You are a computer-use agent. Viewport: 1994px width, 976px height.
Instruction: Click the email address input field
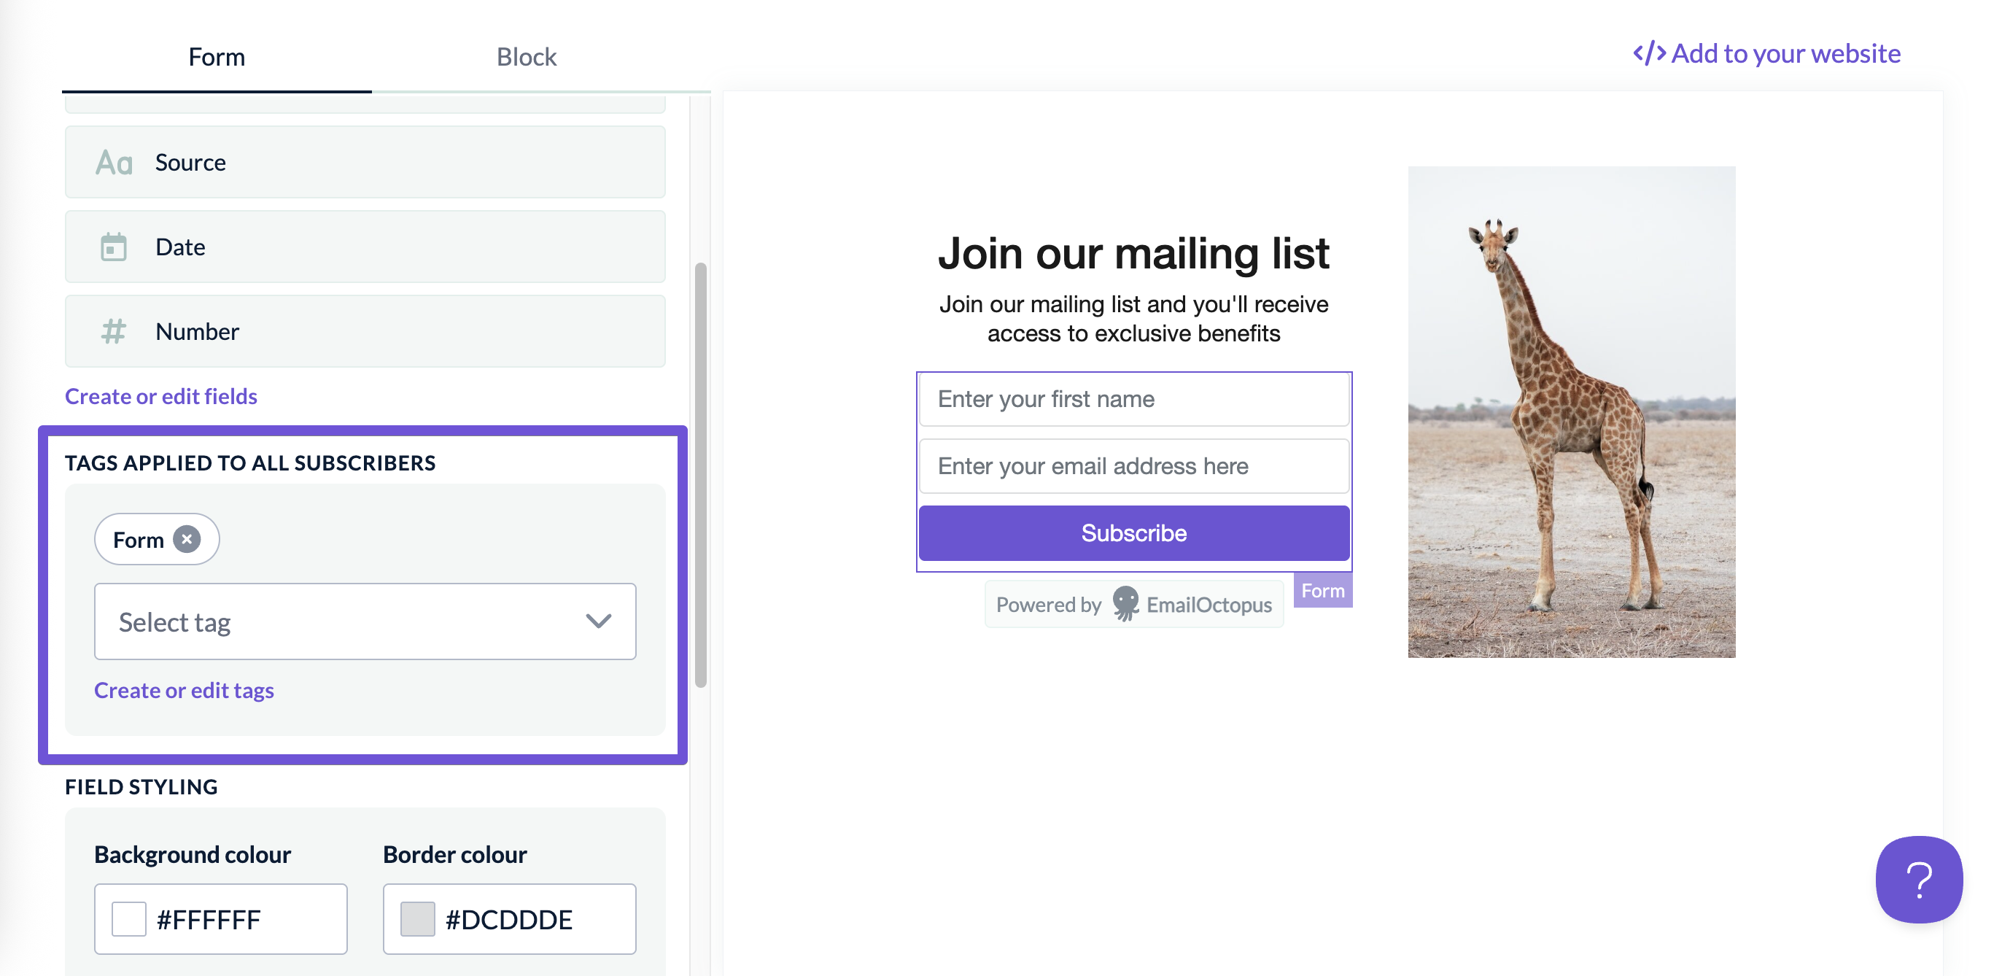coord(1134,466)
